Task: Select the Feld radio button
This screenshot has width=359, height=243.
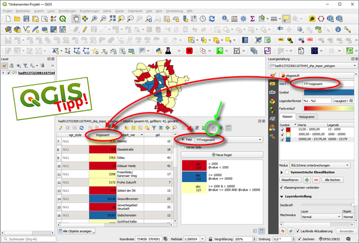Action: point(183,140)
